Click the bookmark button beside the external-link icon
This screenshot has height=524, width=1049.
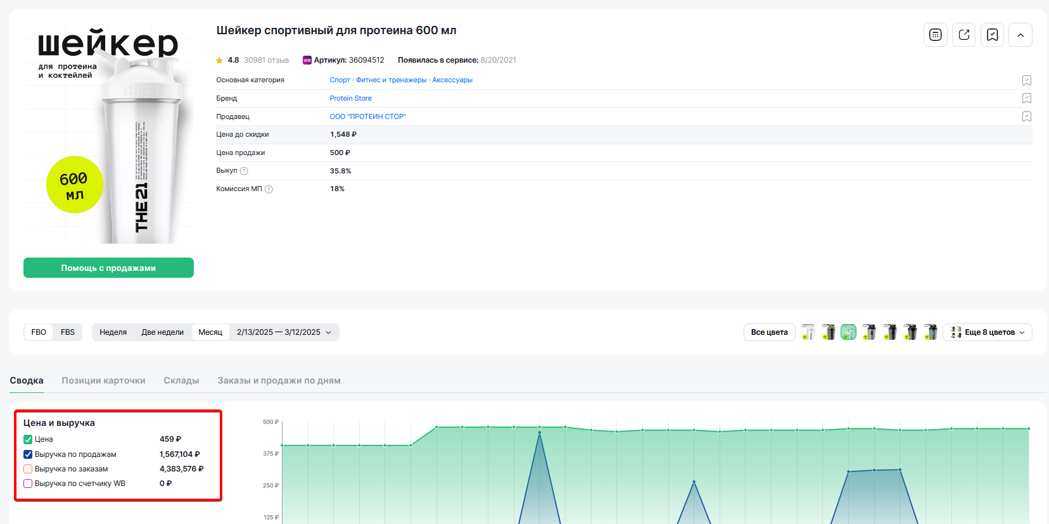(993, 35)
